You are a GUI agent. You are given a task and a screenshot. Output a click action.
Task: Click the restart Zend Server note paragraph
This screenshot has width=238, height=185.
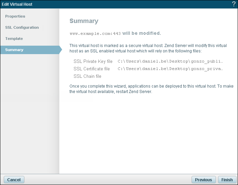click(151, 89)
